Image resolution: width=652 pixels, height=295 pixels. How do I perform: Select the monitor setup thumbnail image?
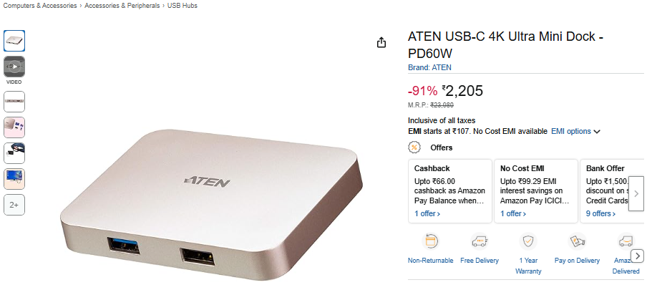pos(14,179)
